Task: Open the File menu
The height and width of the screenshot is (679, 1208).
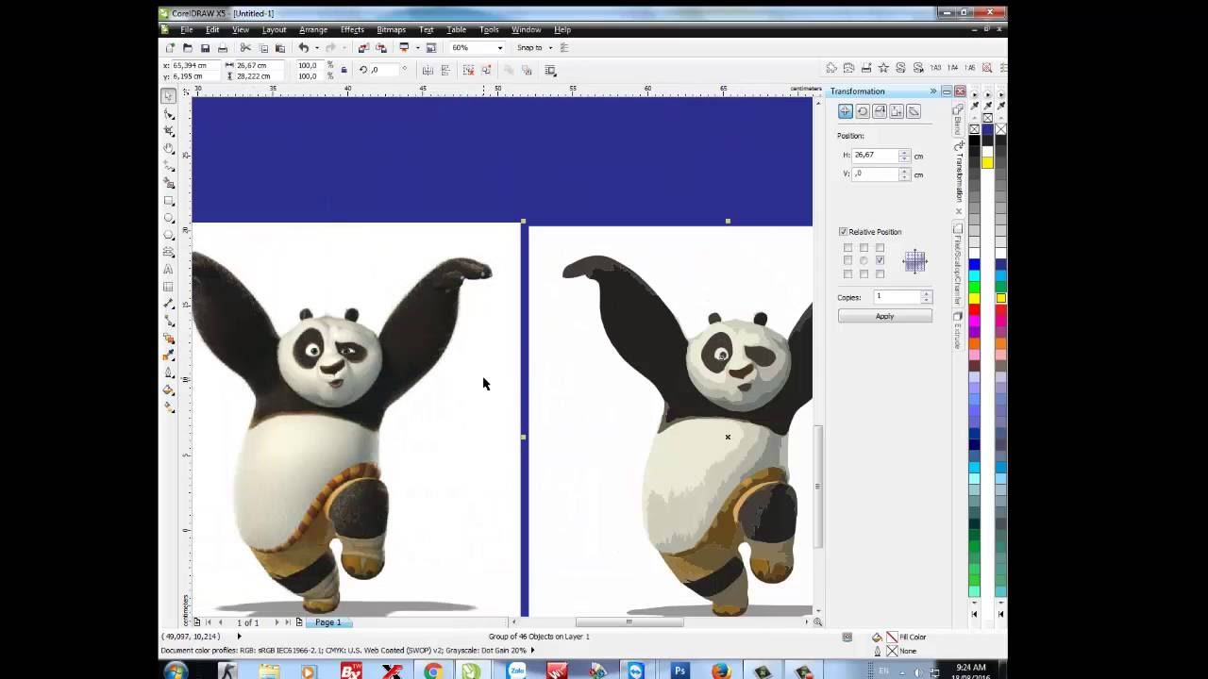Action: (187, 30)
